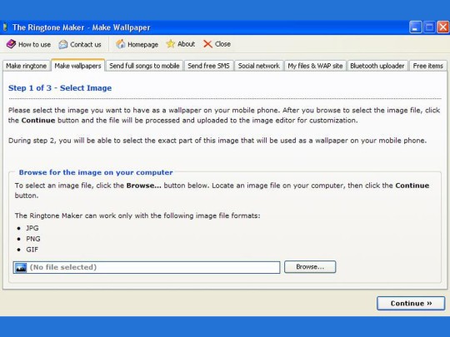450x337 pixels.
Task: Click the About star icon
Action: pos(171,44)
